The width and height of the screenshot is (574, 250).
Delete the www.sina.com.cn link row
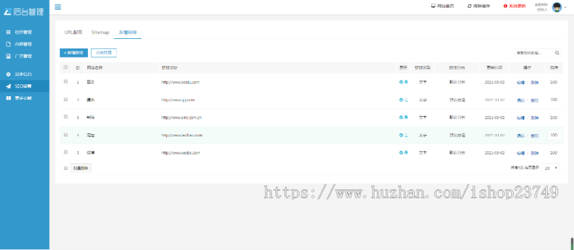point(535,118)
